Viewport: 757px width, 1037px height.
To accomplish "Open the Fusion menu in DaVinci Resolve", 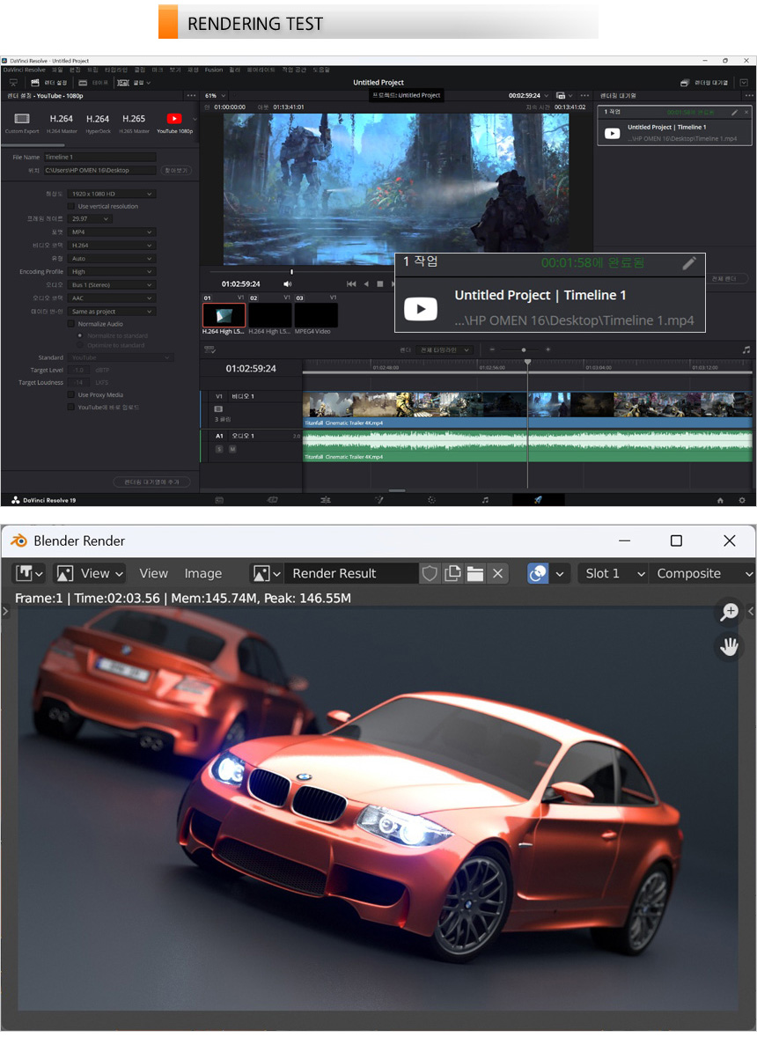I will [214, 70].
